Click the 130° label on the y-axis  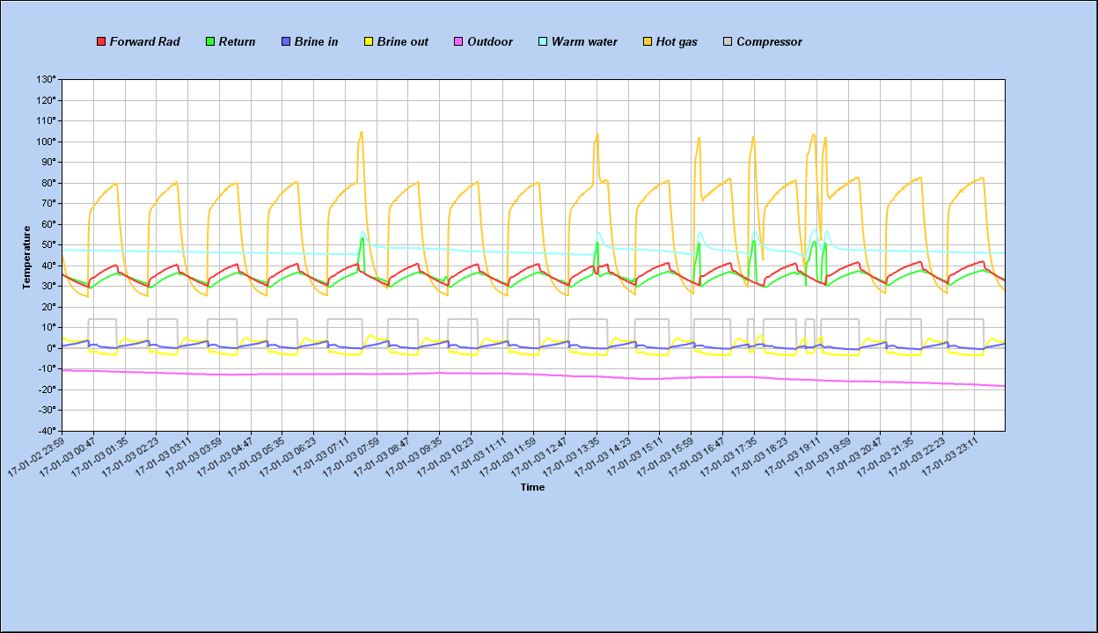46,80
